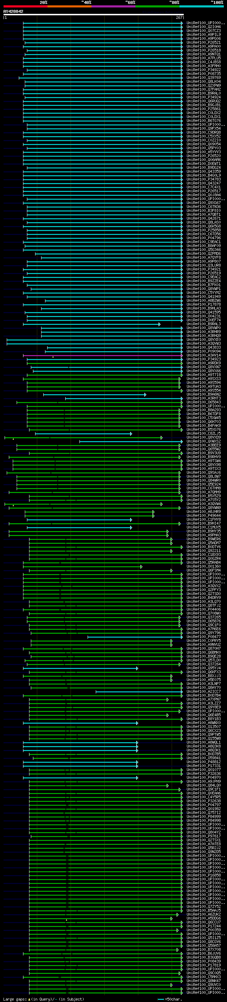Select hit UniRef100_P25861
The height and width of the screenshot is (1002, 227).
(x=204, y=109)
